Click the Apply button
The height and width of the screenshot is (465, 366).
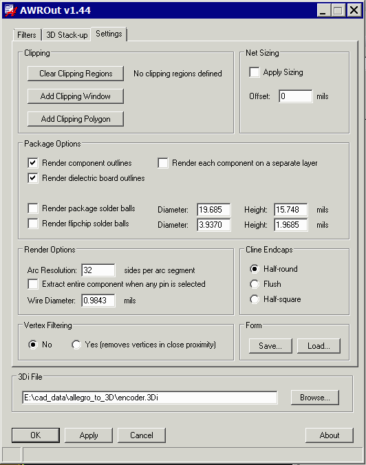point(89,435)
